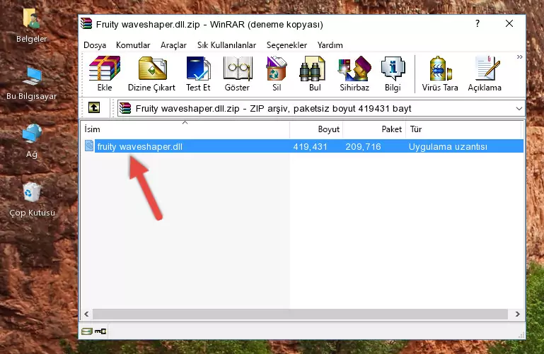Open the Sık Kullanılanlar menu
544x354 pixels.
click(226, 45)
